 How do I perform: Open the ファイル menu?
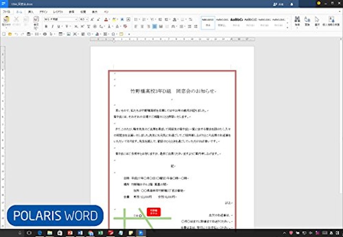(x=6, y=12)
